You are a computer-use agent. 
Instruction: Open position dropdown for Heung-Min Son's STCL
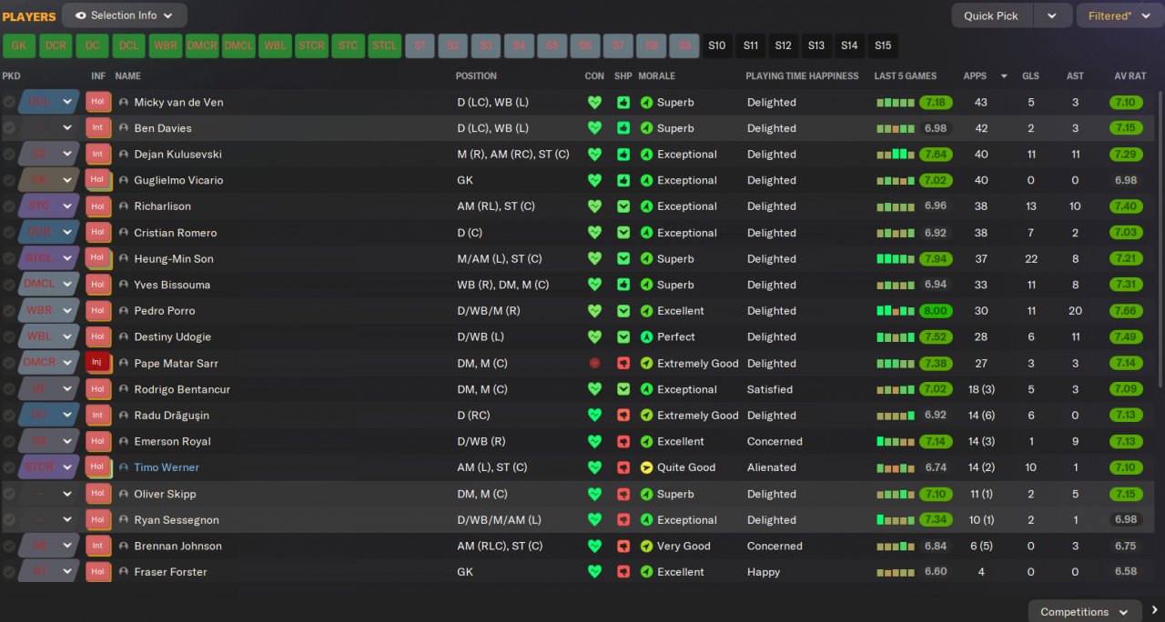coord(66,259)
